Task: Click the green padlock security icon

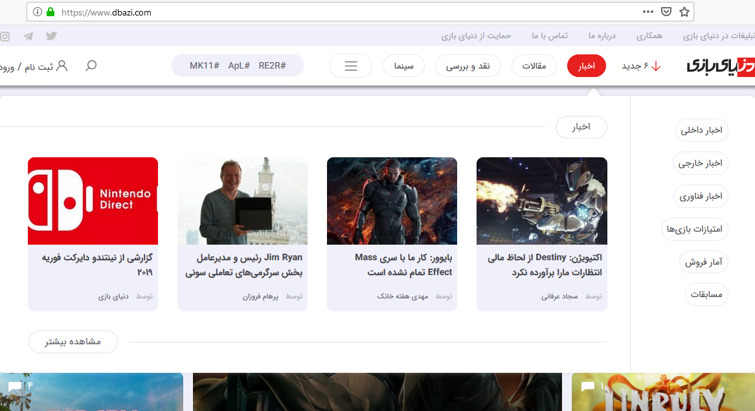Action: pyautogui.click(x=51, y=12)
